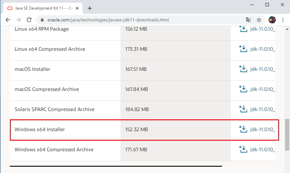Click download icon for Windows x64 Compressed Archive
This screenshot has height=173, width=290.
(243, 149)
